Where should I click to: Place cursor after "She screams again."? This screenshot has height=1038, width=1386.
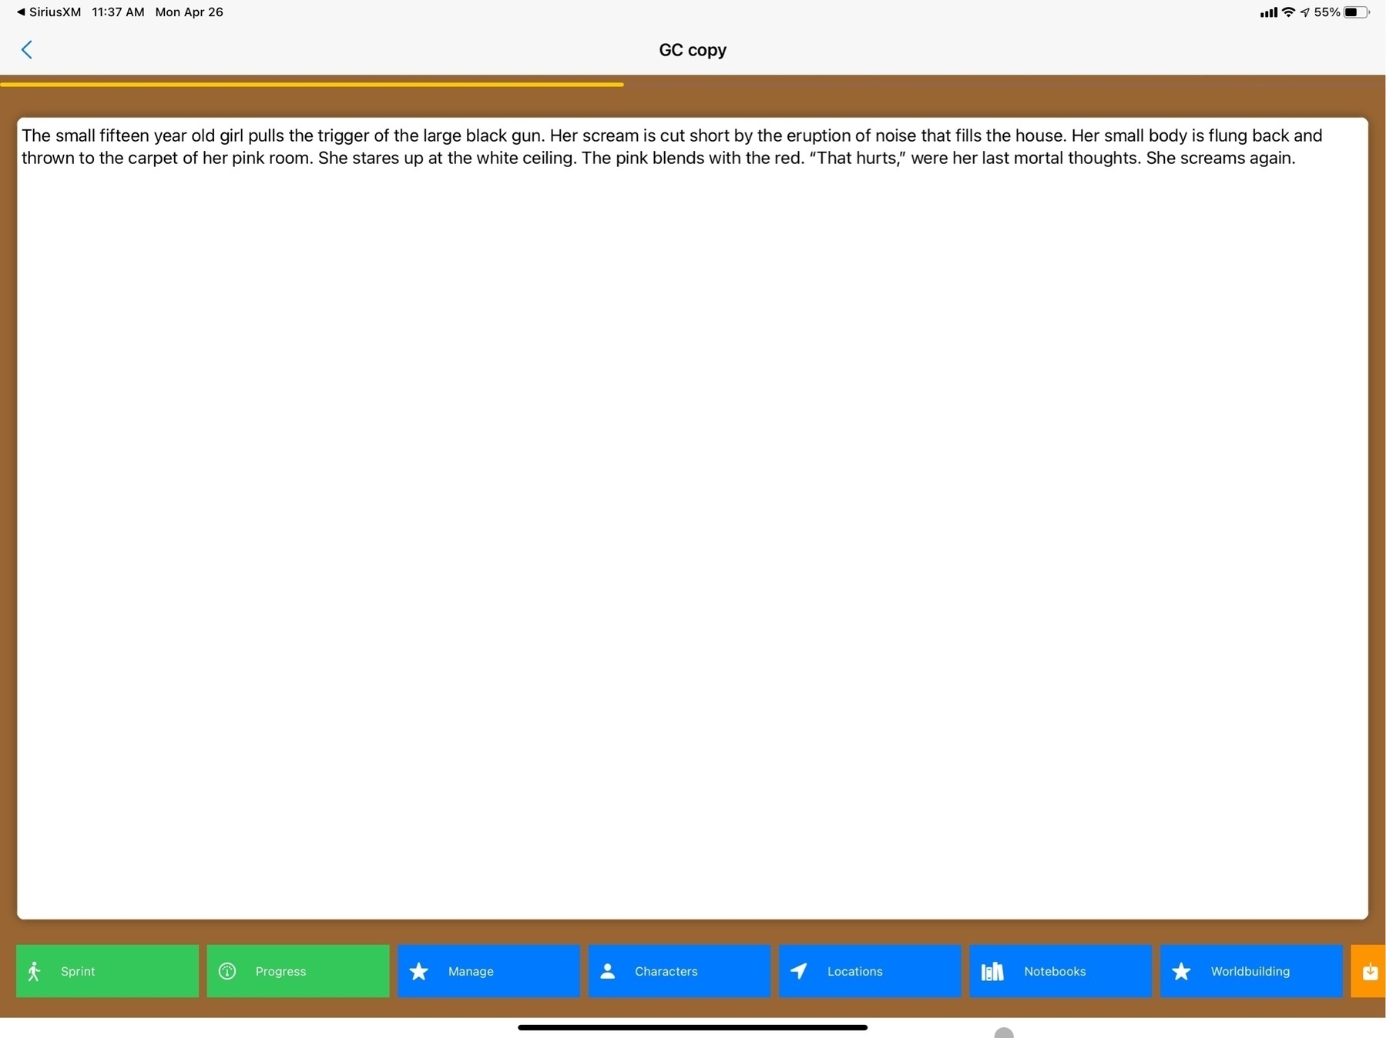tap(1297, 158)
